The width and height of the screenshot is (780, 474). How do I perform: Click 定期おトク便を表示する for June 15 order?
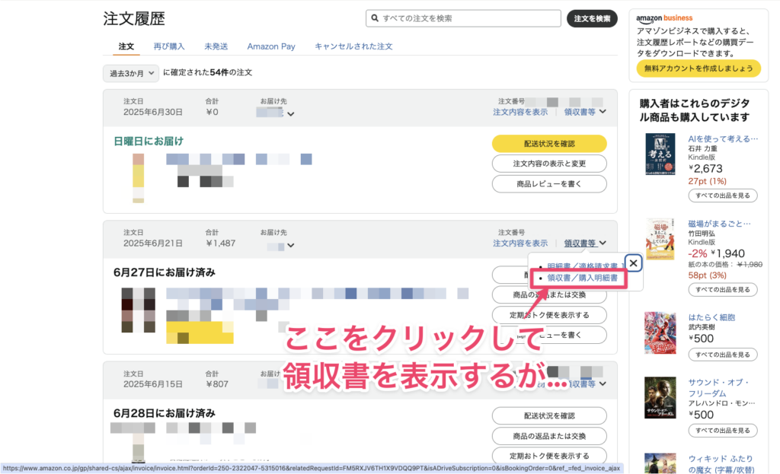(x=549, y=456)
